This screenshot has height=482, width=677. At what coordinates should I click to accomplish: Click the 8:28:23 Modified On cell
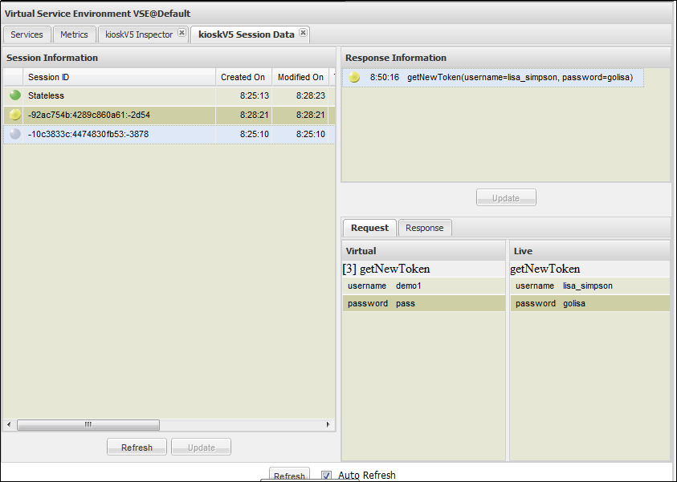click(300, 95)
